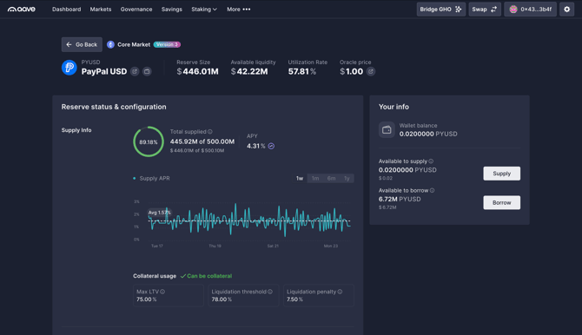
Task: Click the More ellipsis dots
Action: point(247,10)
